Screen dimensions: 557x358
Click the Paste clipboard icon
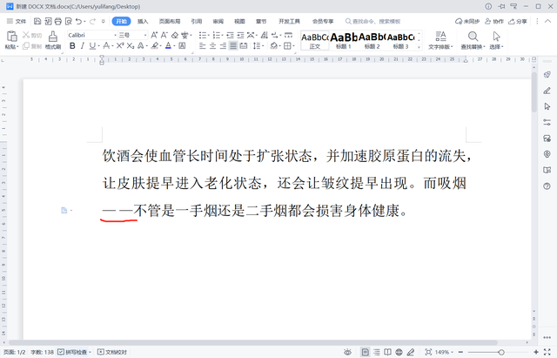click(11, 37)
